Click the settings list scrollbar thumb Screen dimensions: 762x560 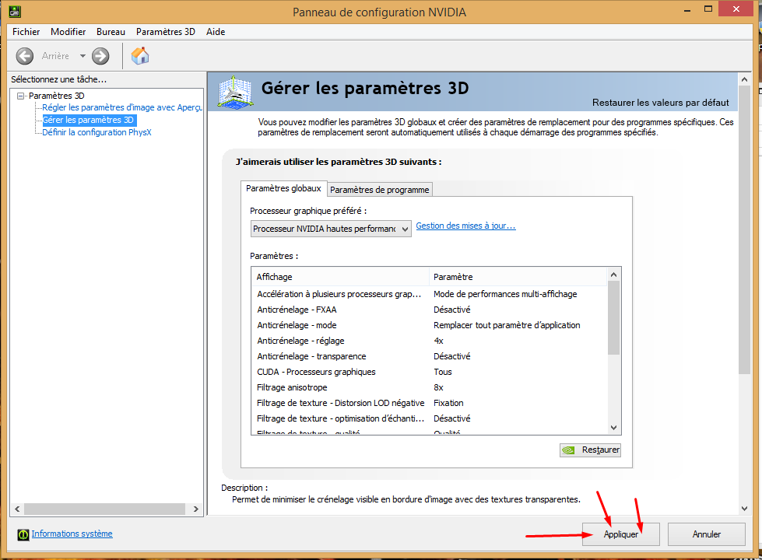click(x=614, y=318)
